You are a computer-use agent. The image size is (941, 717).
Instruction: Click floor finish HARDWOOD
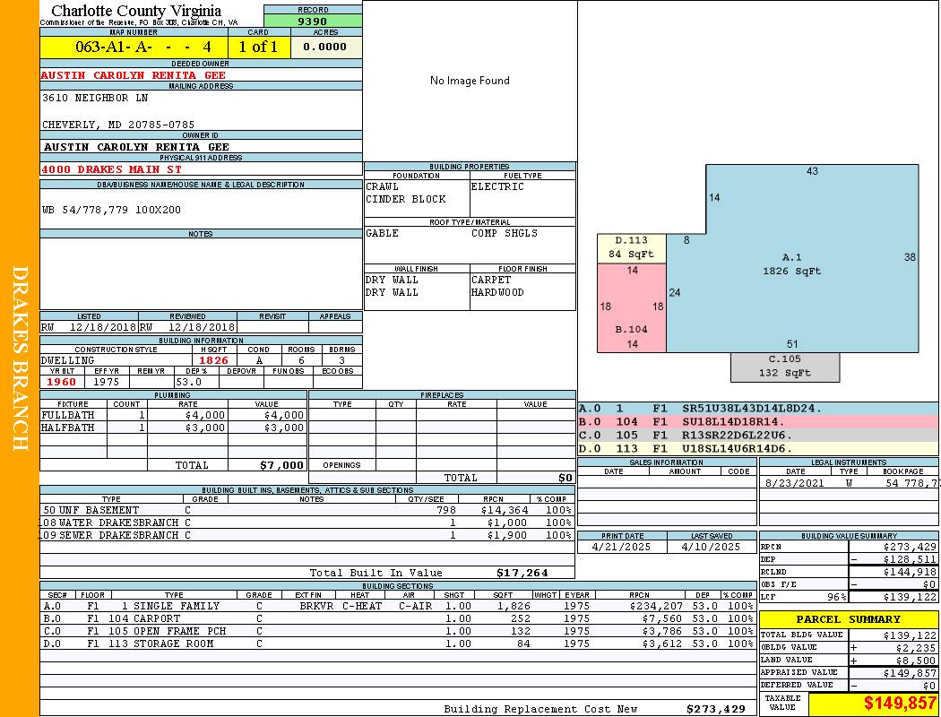tap(497, 292)
